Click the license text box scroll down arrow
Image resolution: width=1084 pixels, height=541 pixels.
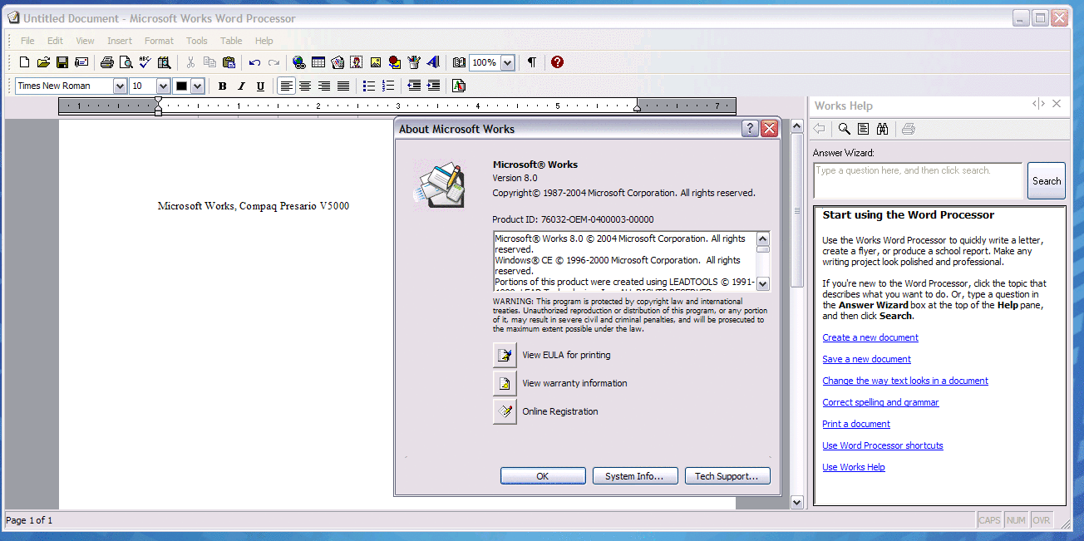click(763, 283)
